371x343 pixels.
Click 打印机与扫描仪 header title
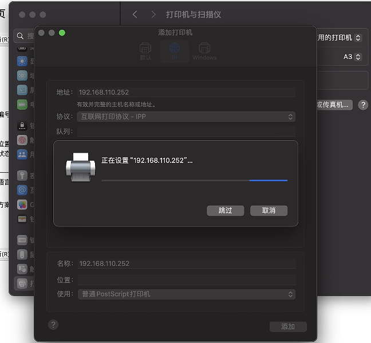194,15
